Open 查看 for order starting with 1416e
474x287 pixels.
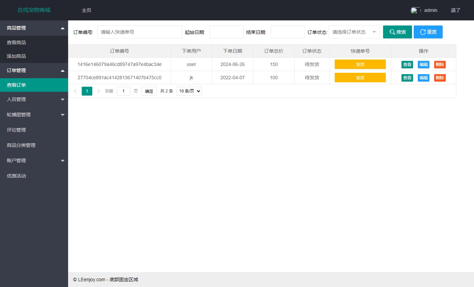click(407, 64)
